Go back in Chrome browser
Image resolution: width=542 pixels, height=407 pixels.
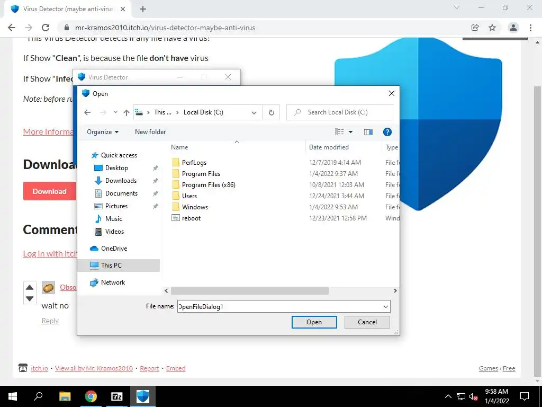point(12,28)
